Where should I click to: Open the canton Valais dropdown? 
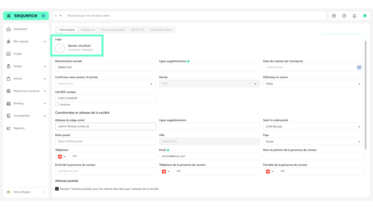[x=313, y=83]
